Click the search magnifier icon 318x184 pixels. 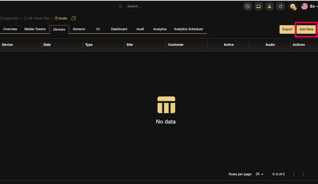121,6
